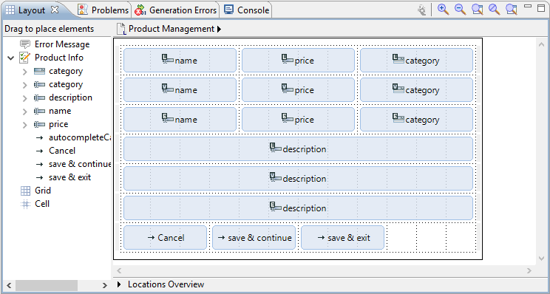Expand the Locations Overview section
550x294 pixels.
(x=119, y=284)
